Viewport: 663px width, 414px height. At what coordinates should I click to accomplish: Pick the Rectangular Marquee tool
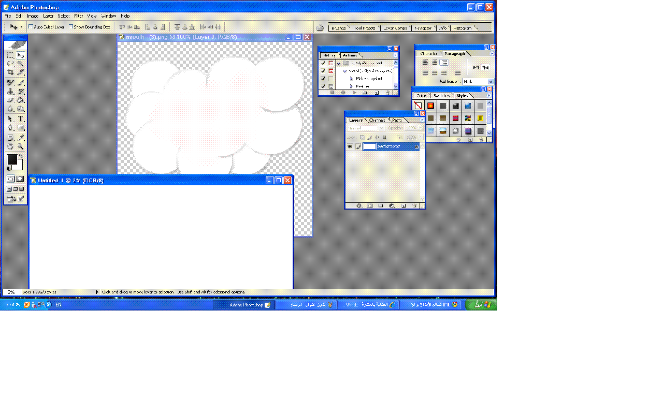coord(10,55)
